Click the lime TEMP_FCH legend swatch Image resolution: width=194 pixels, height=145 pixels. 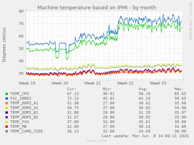click(7, 122)
